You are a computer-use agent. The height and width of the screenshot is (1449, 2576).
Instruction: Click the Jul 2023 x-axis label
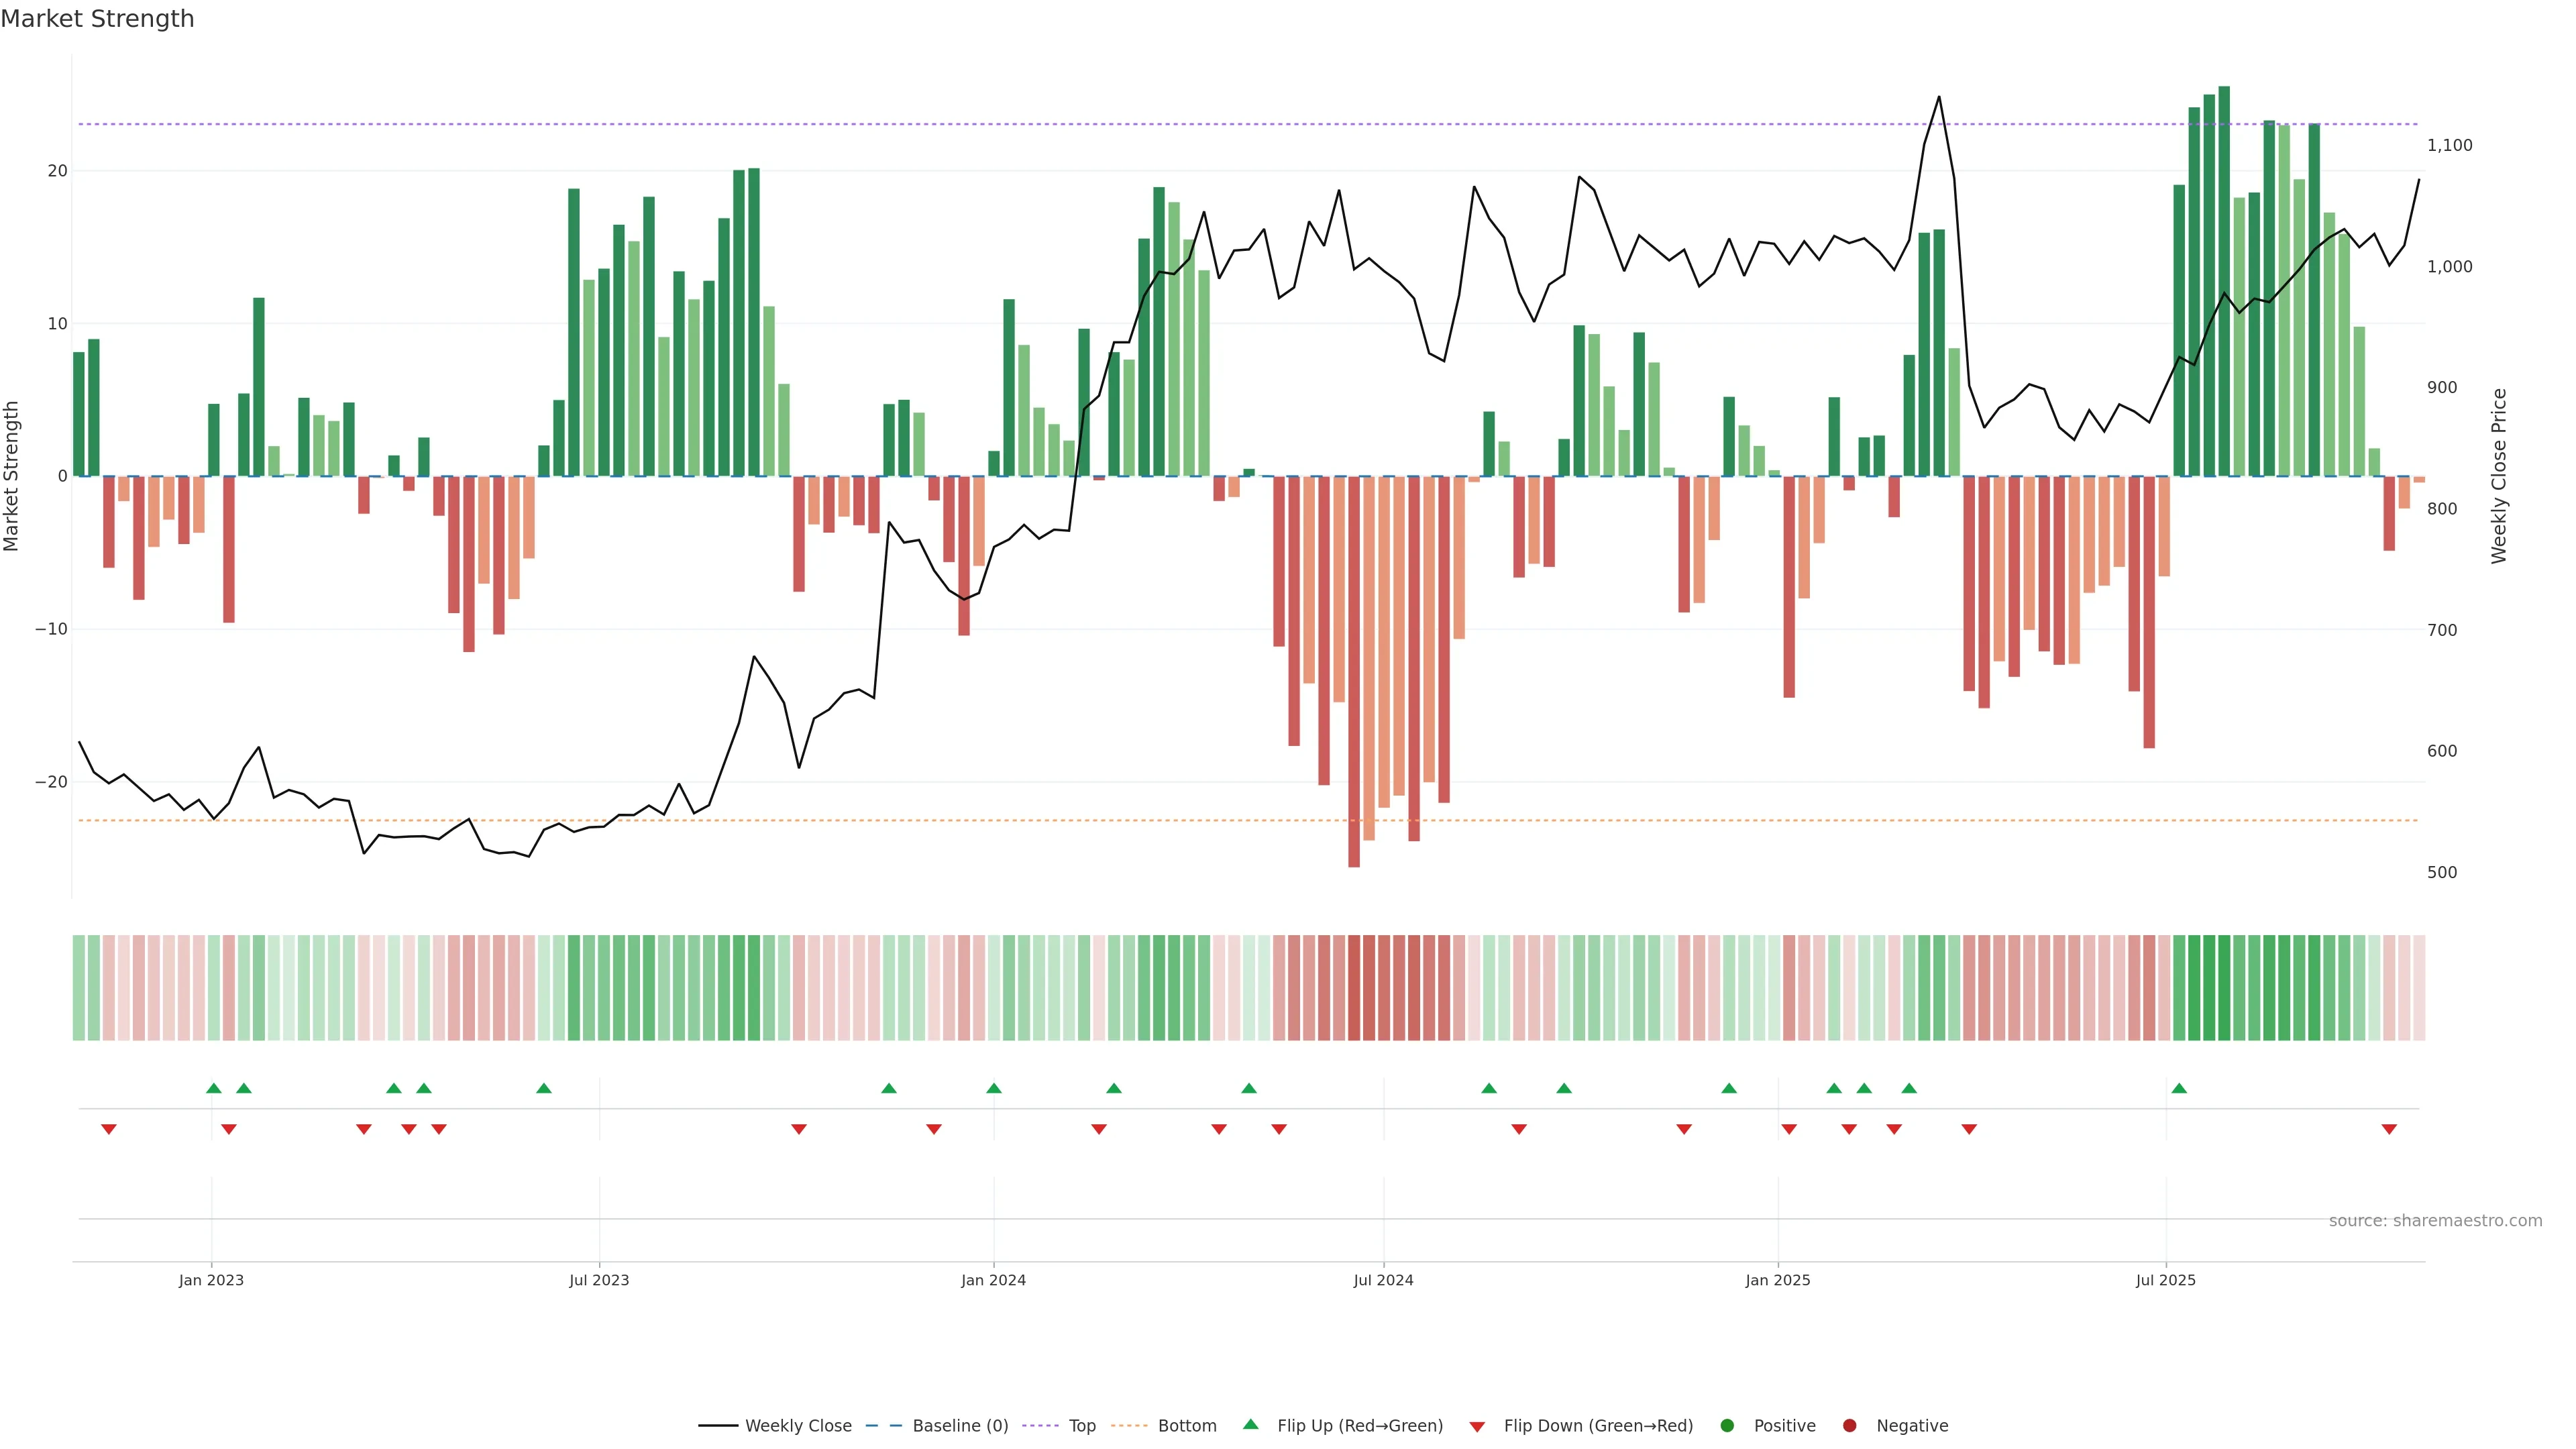[599, 1280]
